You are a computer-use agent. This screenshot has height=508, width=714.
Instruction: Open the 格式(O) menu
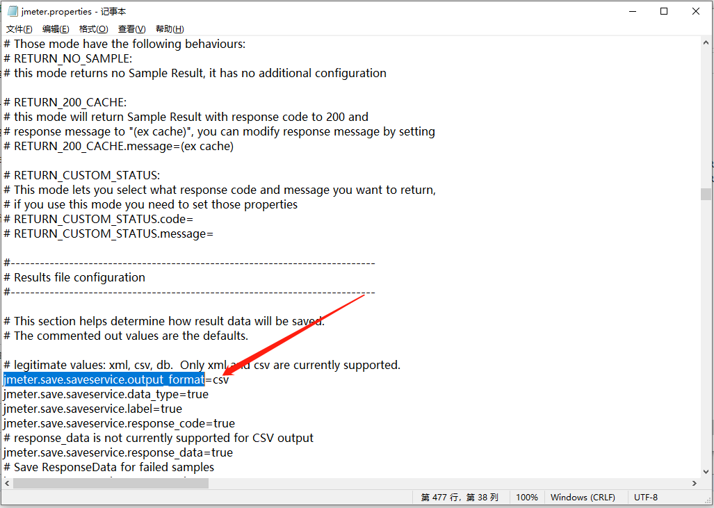(x=93, y=29)
